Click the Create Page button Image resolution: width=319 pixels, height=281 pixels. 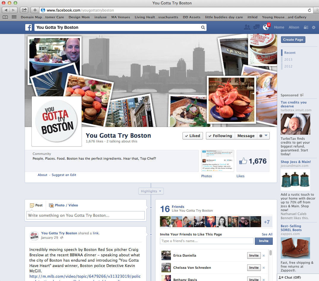pos(293,40)
